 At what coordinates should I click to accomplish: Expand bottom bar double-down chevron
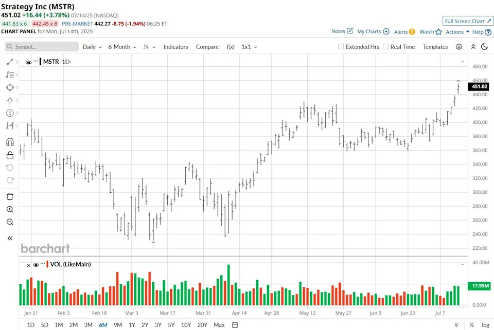[x=456, y=325]
